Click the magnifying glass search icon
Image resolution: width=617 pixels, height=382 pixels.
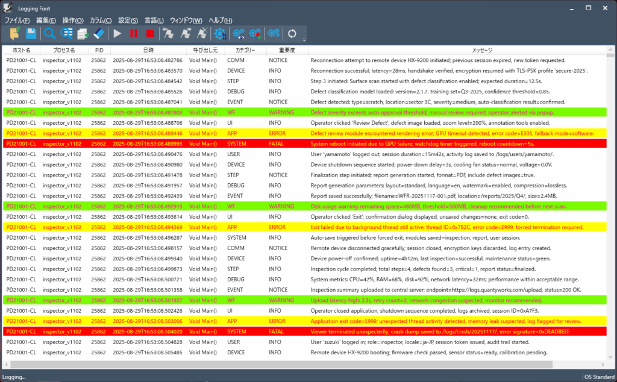click(49, 34)
